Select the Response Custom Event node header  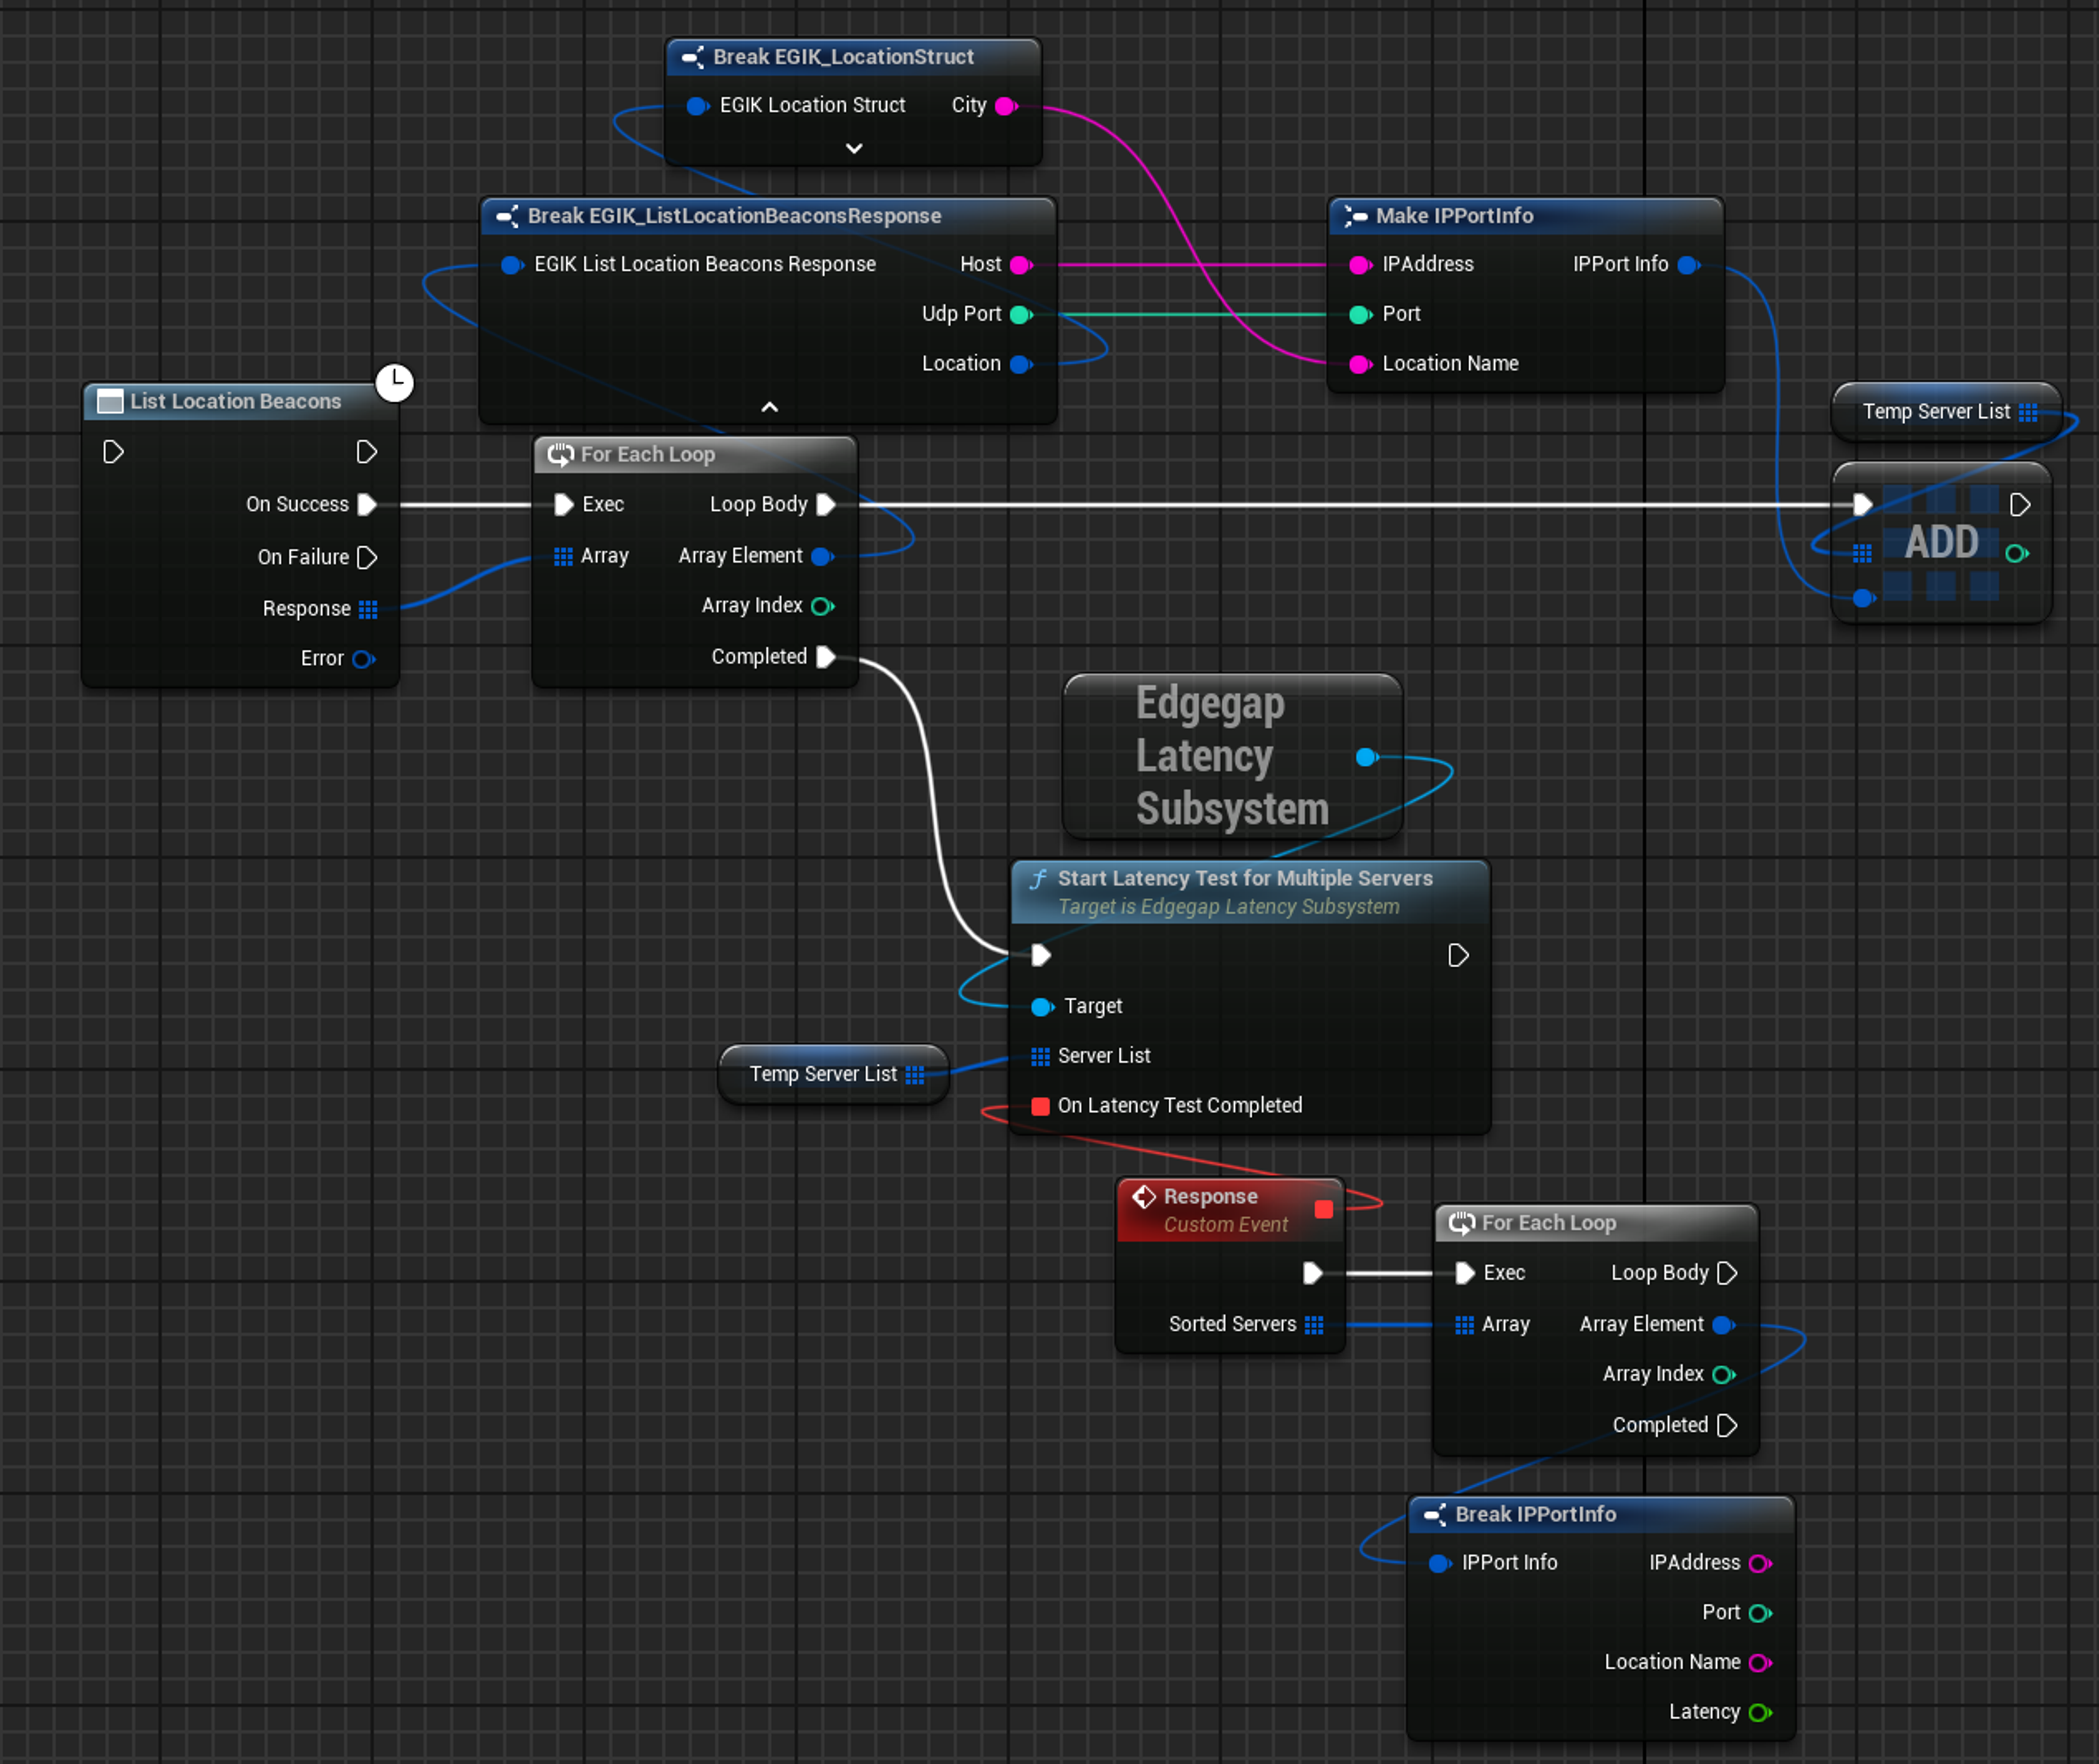coord(1229,1210)
